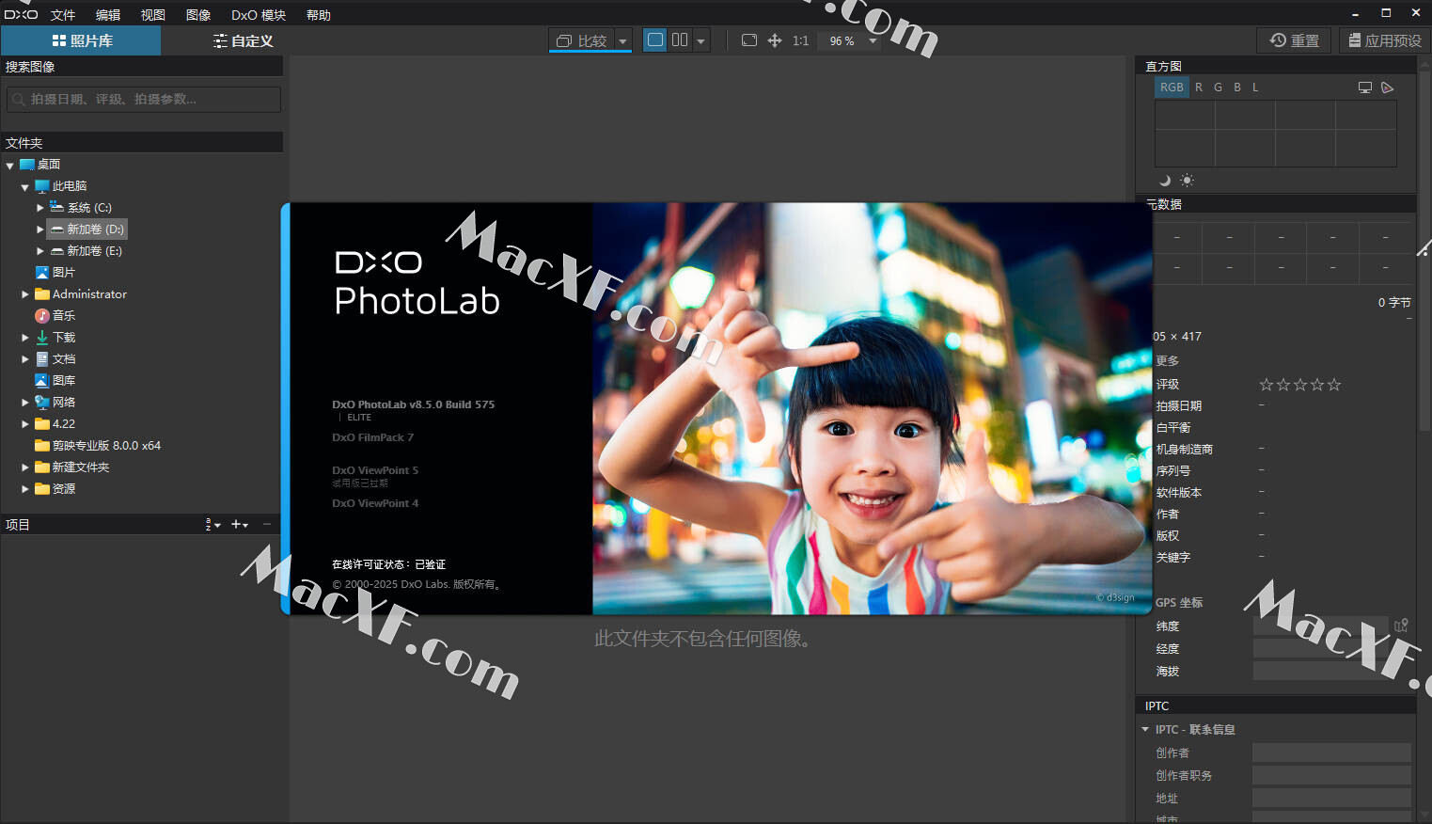Image resolution: width=1432 pixels, height=824 pixels.
Task: Set rating to five stars
Action: click(1334, 384)
